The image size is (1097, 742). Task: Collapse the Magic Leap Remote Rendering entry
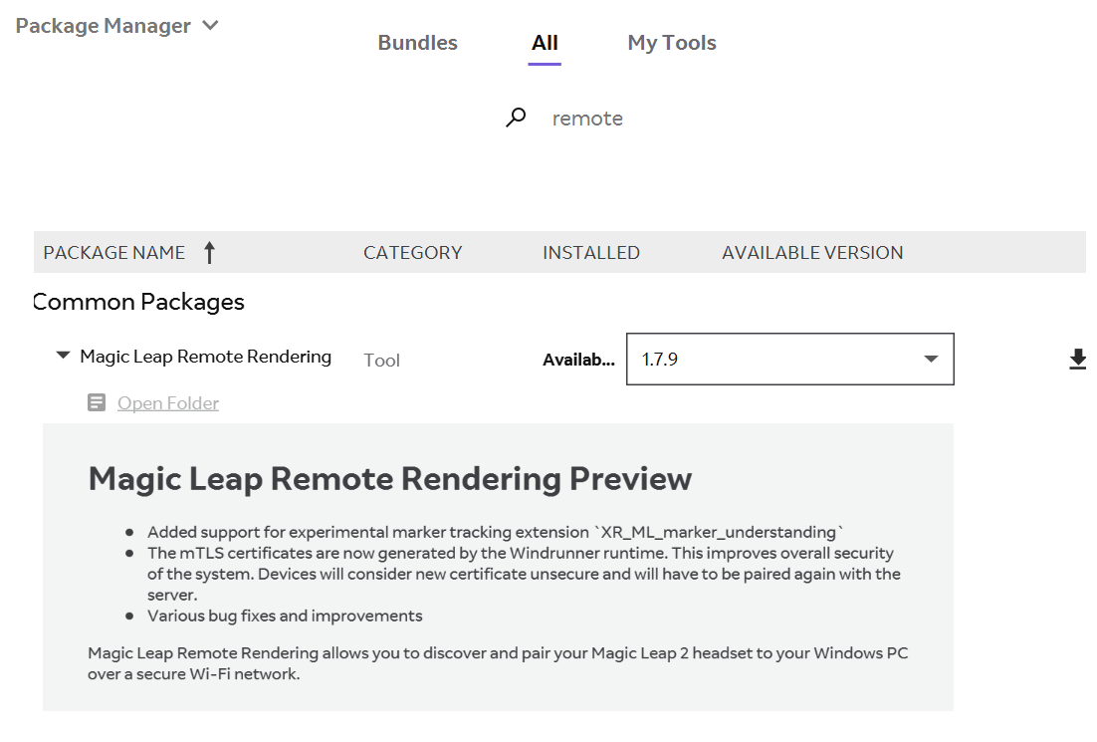click(62, 355)
